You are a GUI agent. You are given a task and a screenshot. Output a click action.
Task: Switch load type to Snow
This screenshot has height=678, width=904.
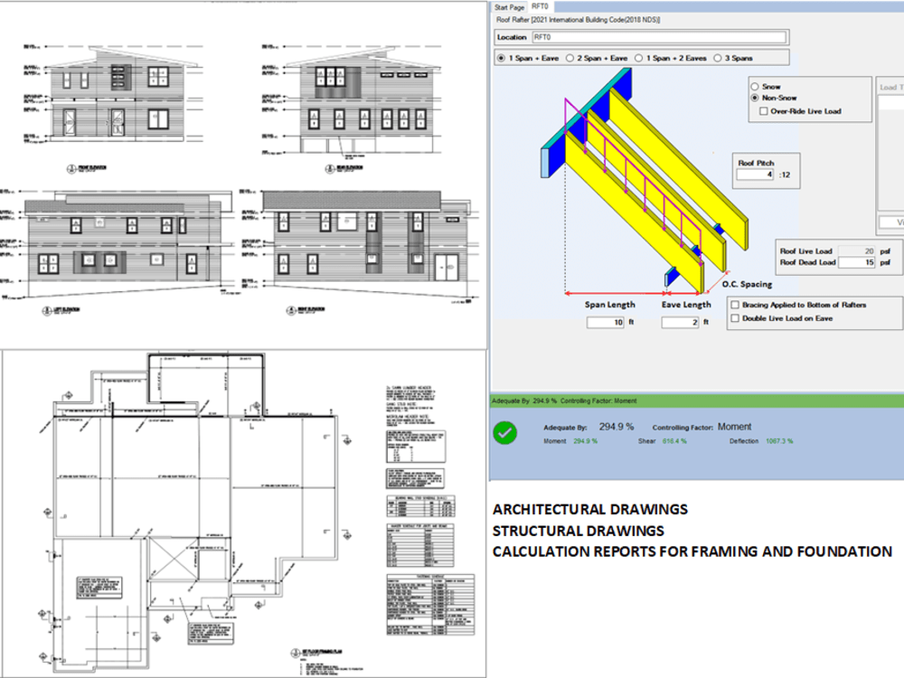point(756,86)
